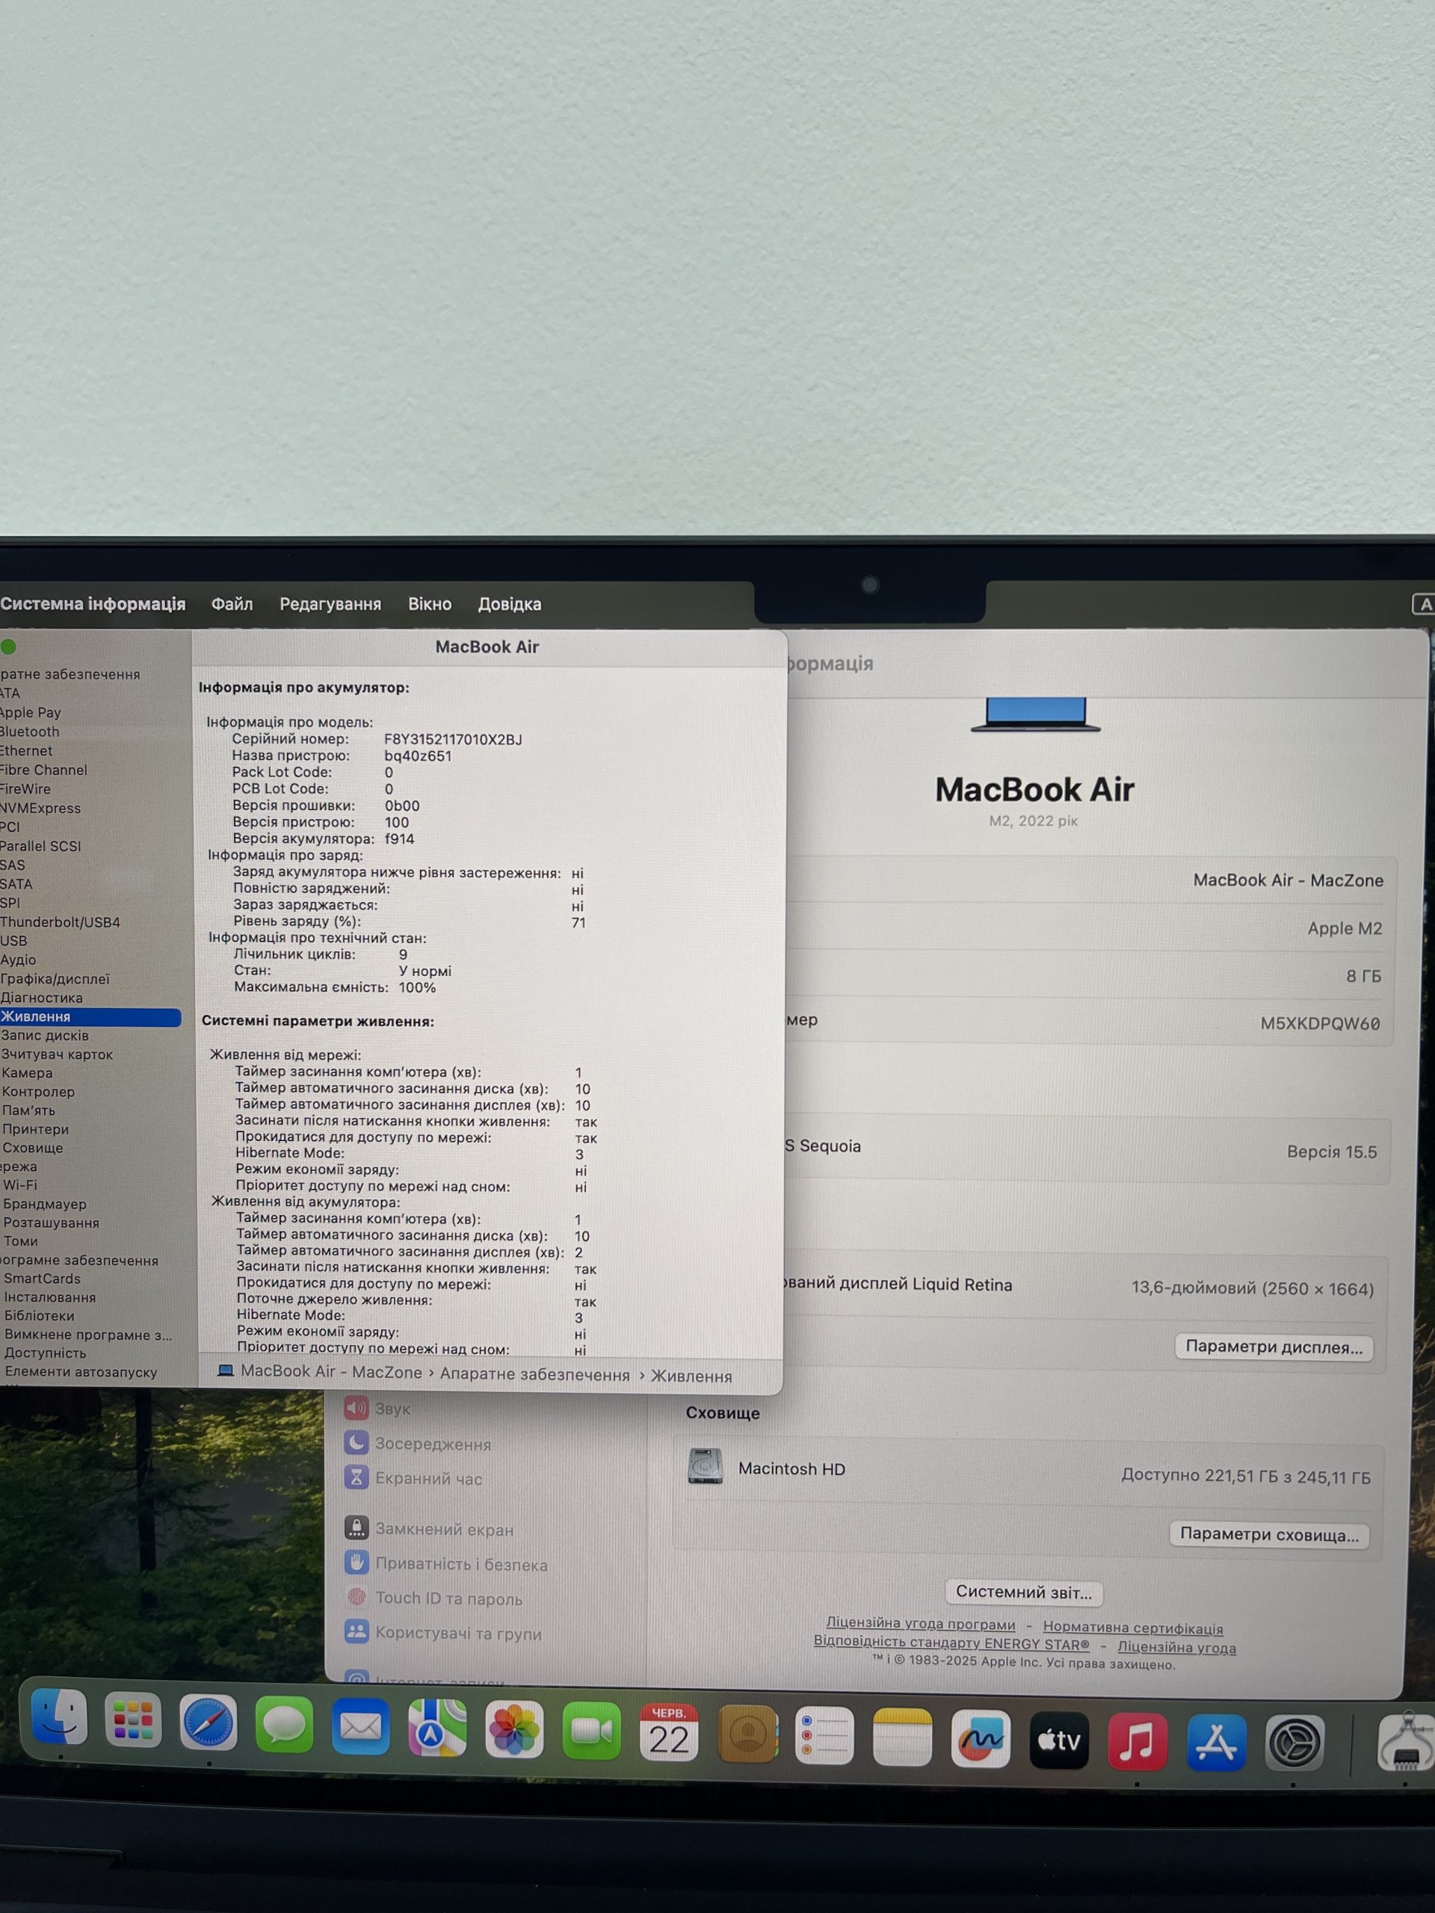Open App Store from the Dock
Image resolution: width=1435 pixels, height=1913 pixels.
pyautogui.click(x=1215, y=1743)
